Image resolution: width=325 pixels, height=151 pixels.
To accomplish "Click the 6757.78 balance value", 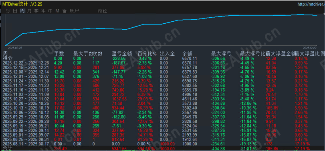I will pos(189,67).
